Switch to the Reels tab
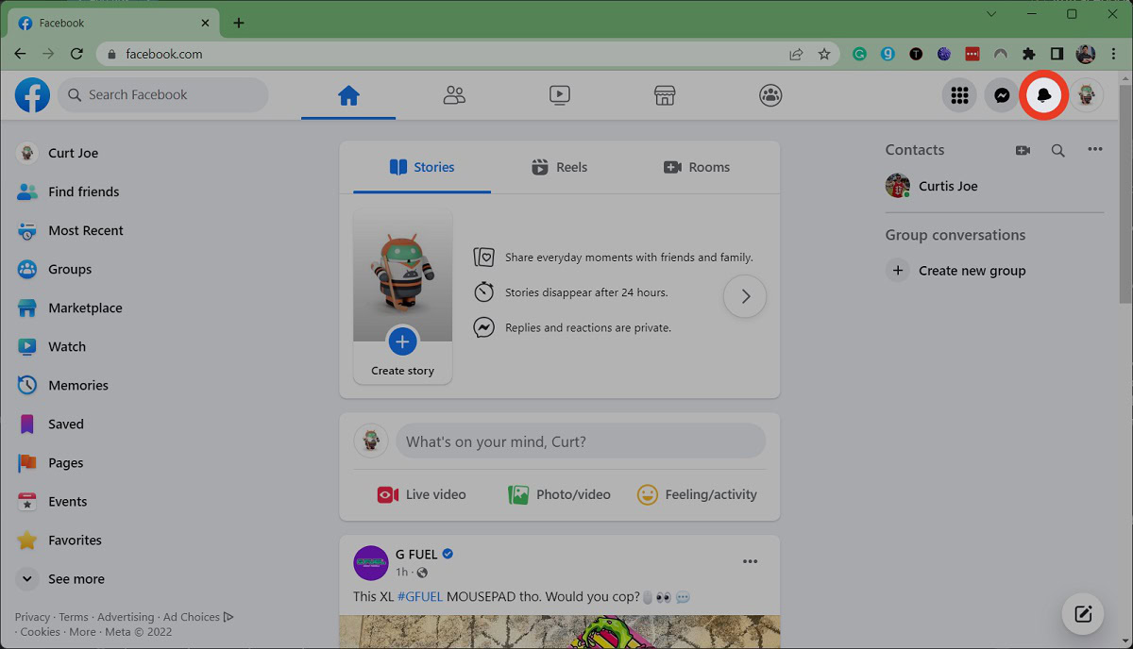Image resolution: width=1133 pixels, height=649 pixels. point(559,167)
